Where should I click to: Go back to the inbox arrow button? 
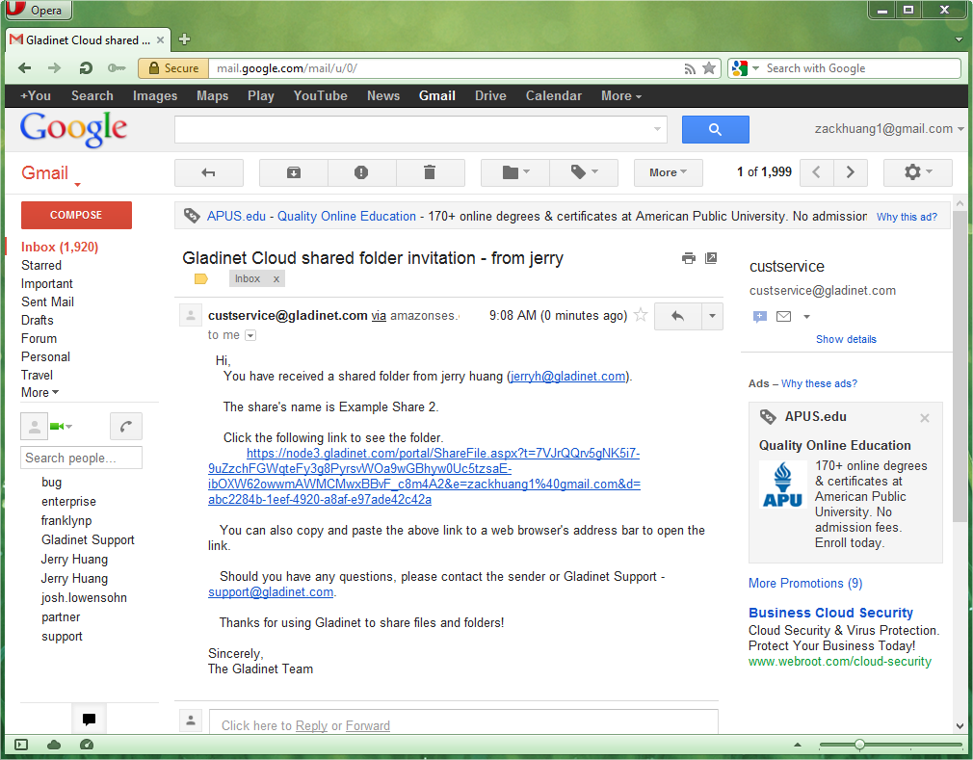click(208, 172)
